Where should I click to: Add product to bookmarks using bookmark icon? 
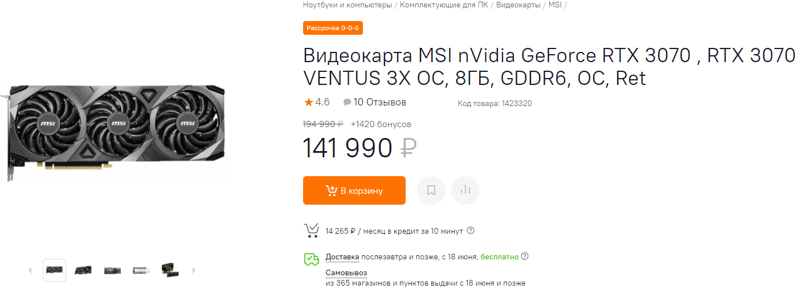point(431,190)
